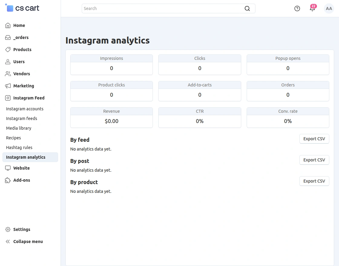This screenshot has height=266, width=339.
Task: Click the Clicks stat card
Action: click(x=200, y=65)
